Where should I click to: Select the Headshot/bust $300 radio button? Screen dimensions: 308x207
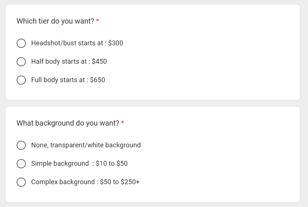tap(21, 43)
